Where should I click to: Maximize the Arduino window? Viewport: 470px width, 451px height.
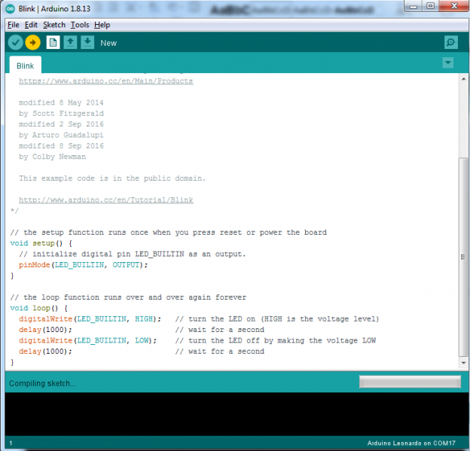(430, 6)
